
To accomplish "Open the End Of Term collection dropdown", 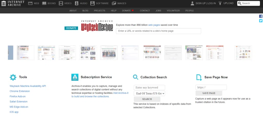I will 149,93.
